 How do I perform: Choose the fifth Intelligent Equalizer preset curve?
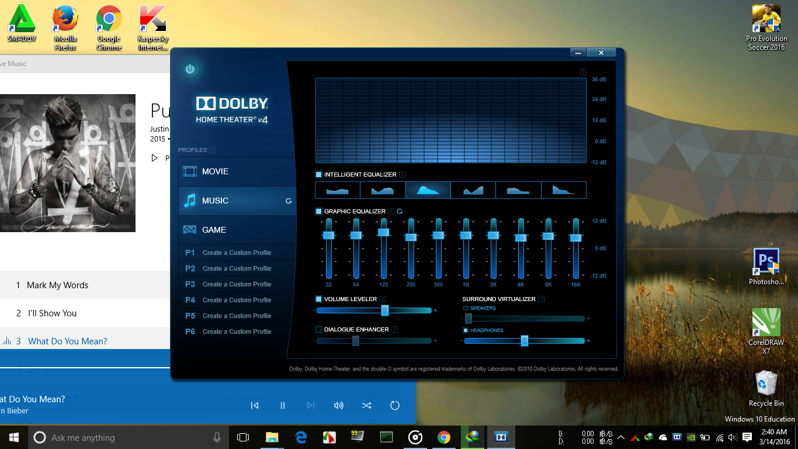pyautogui.click(x=518, y=190)
